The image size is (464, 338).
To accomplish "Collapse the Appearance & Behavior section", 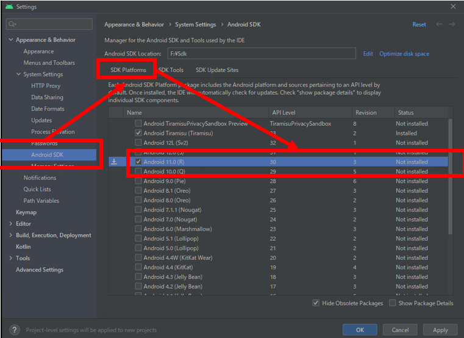I will point(11,40).
